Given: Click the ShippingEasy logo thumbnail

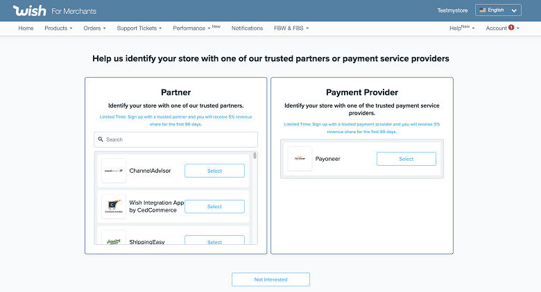Looking at the screenshot, I should point(114,237).
